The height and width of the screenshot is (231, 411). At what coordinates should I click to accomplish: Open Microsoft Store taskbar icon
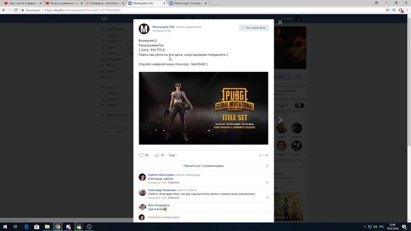pos(37,227)
